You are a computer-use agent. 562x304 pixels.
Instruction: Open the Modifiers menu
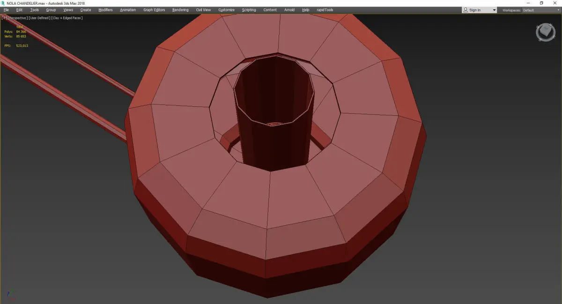105,10
